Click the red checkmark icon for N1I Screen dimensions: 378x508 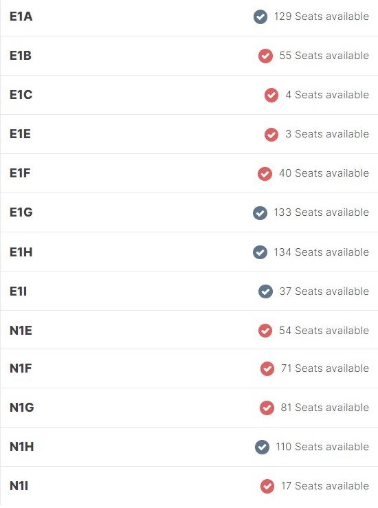pos(267,486)
